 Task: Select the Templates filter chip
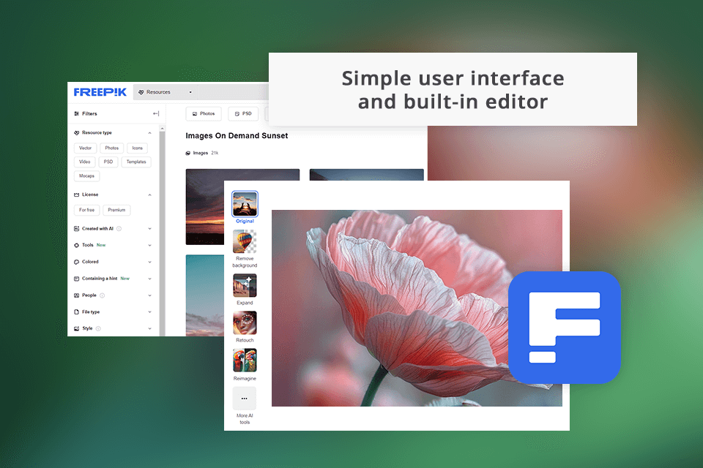click(136, 162)
